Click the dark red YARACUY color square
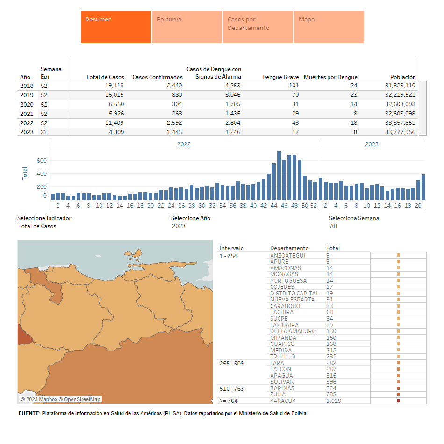The width and height of the screenshot is (444, 444). click(x=398, y=401)
